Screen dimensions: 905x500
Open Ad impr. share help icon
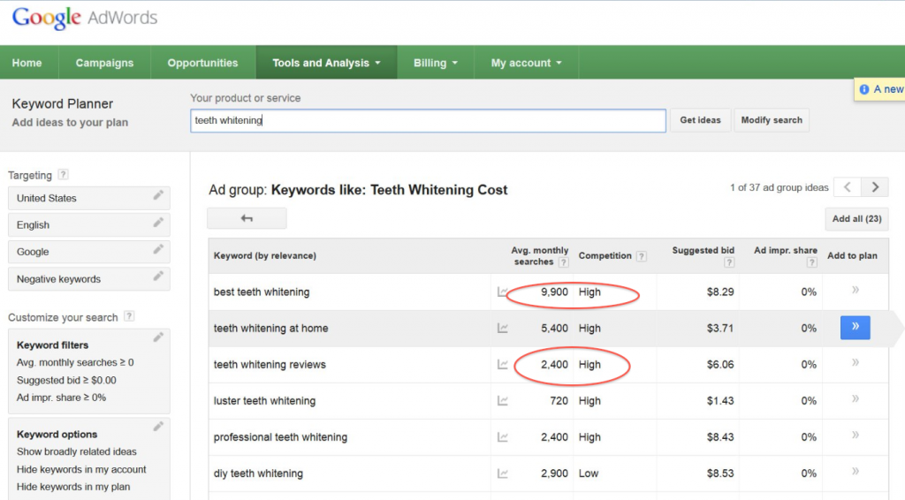(x=811, y=262)
